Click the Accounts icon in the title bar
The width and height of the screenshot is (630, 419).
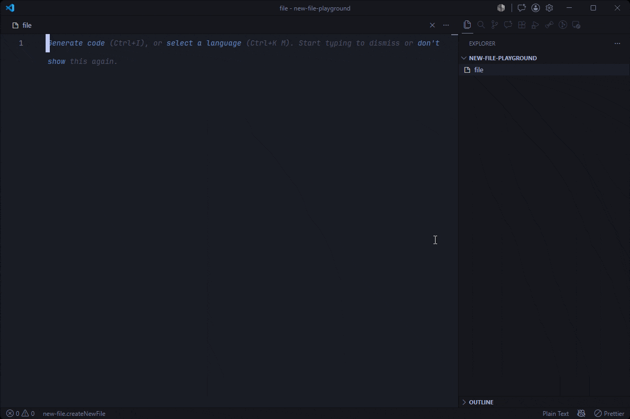point(536,8)
